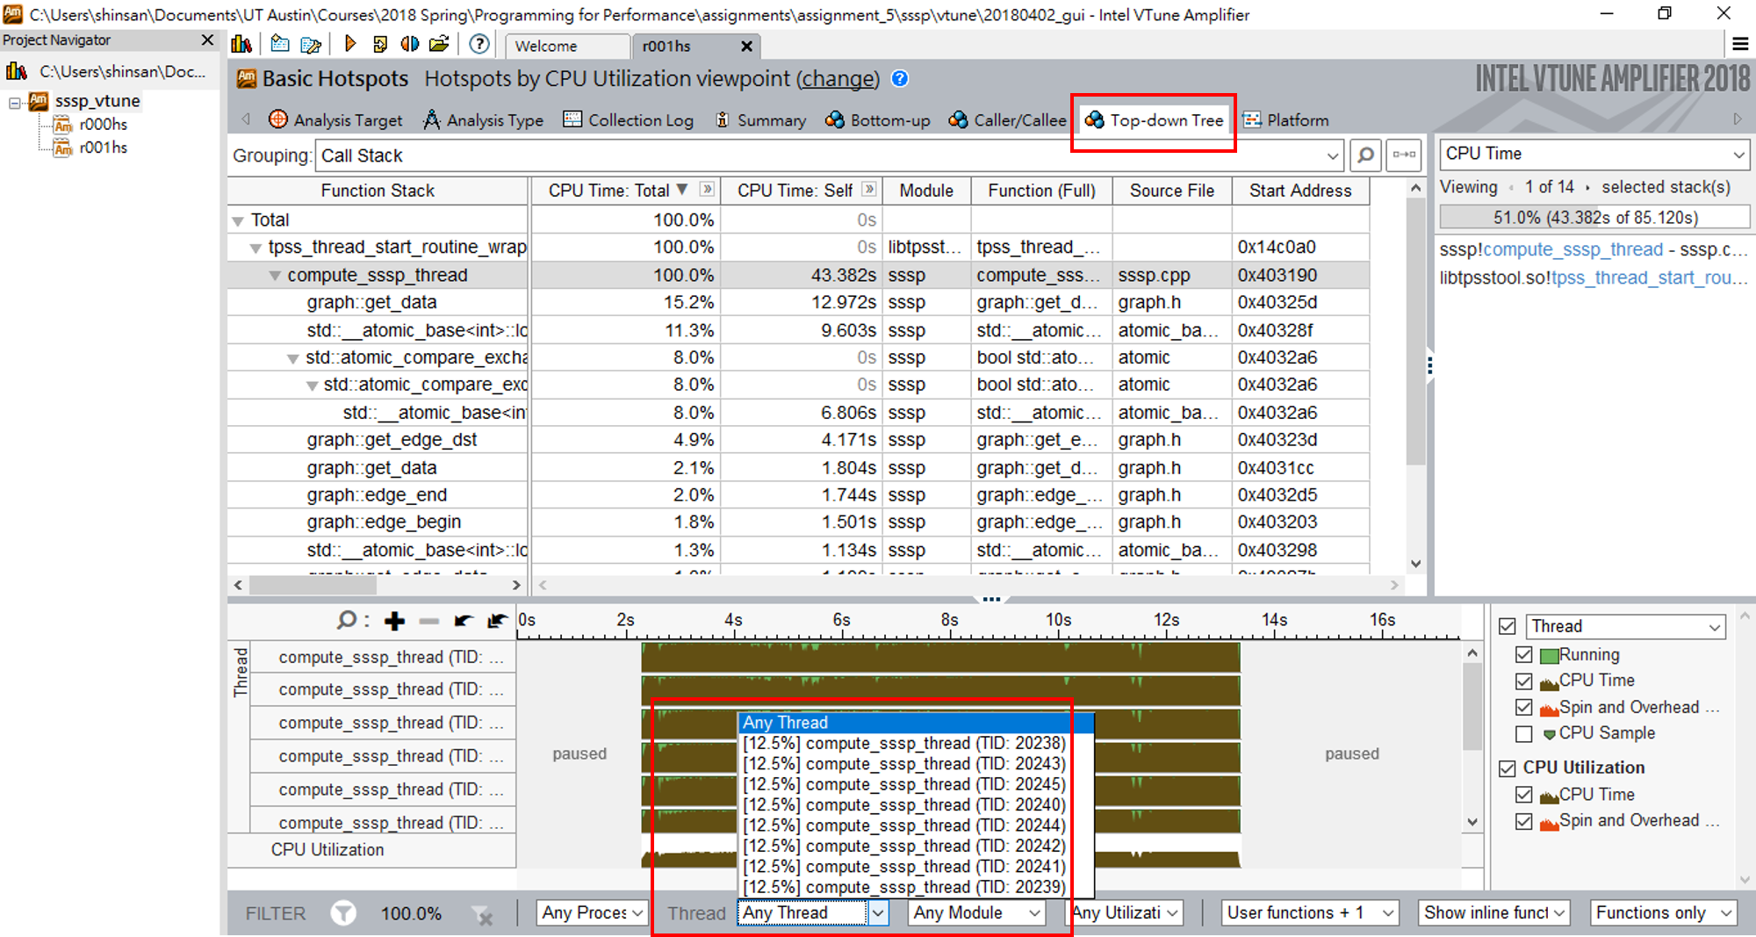1756x937 pixels.
Task: Open the Show inline functions dropdown
Action: (x=1494, y=913)
